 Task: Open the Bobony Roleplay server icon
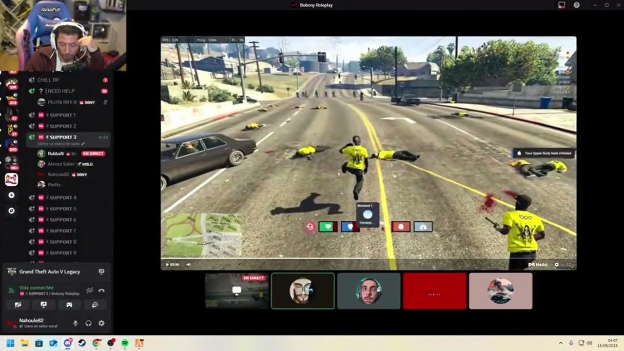[12, 179]
